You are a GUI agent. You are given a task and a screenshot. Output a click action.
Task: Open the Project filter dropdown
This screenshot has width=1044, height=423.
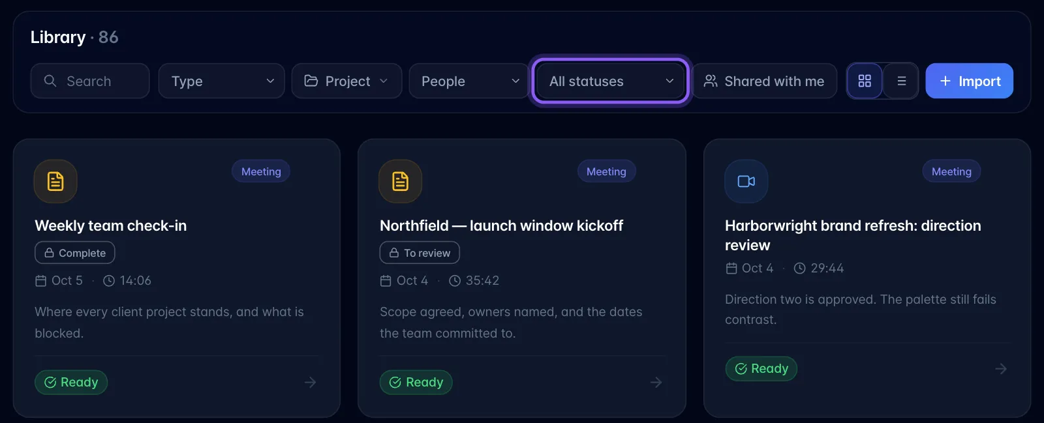[x=346, y=81]
